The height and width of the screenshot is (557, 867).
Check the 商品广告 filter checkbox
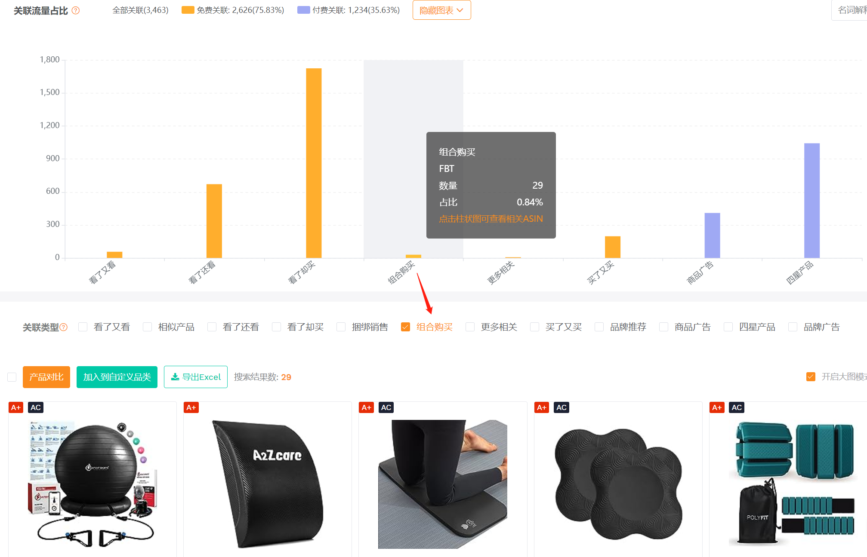[x=663, y=327]
